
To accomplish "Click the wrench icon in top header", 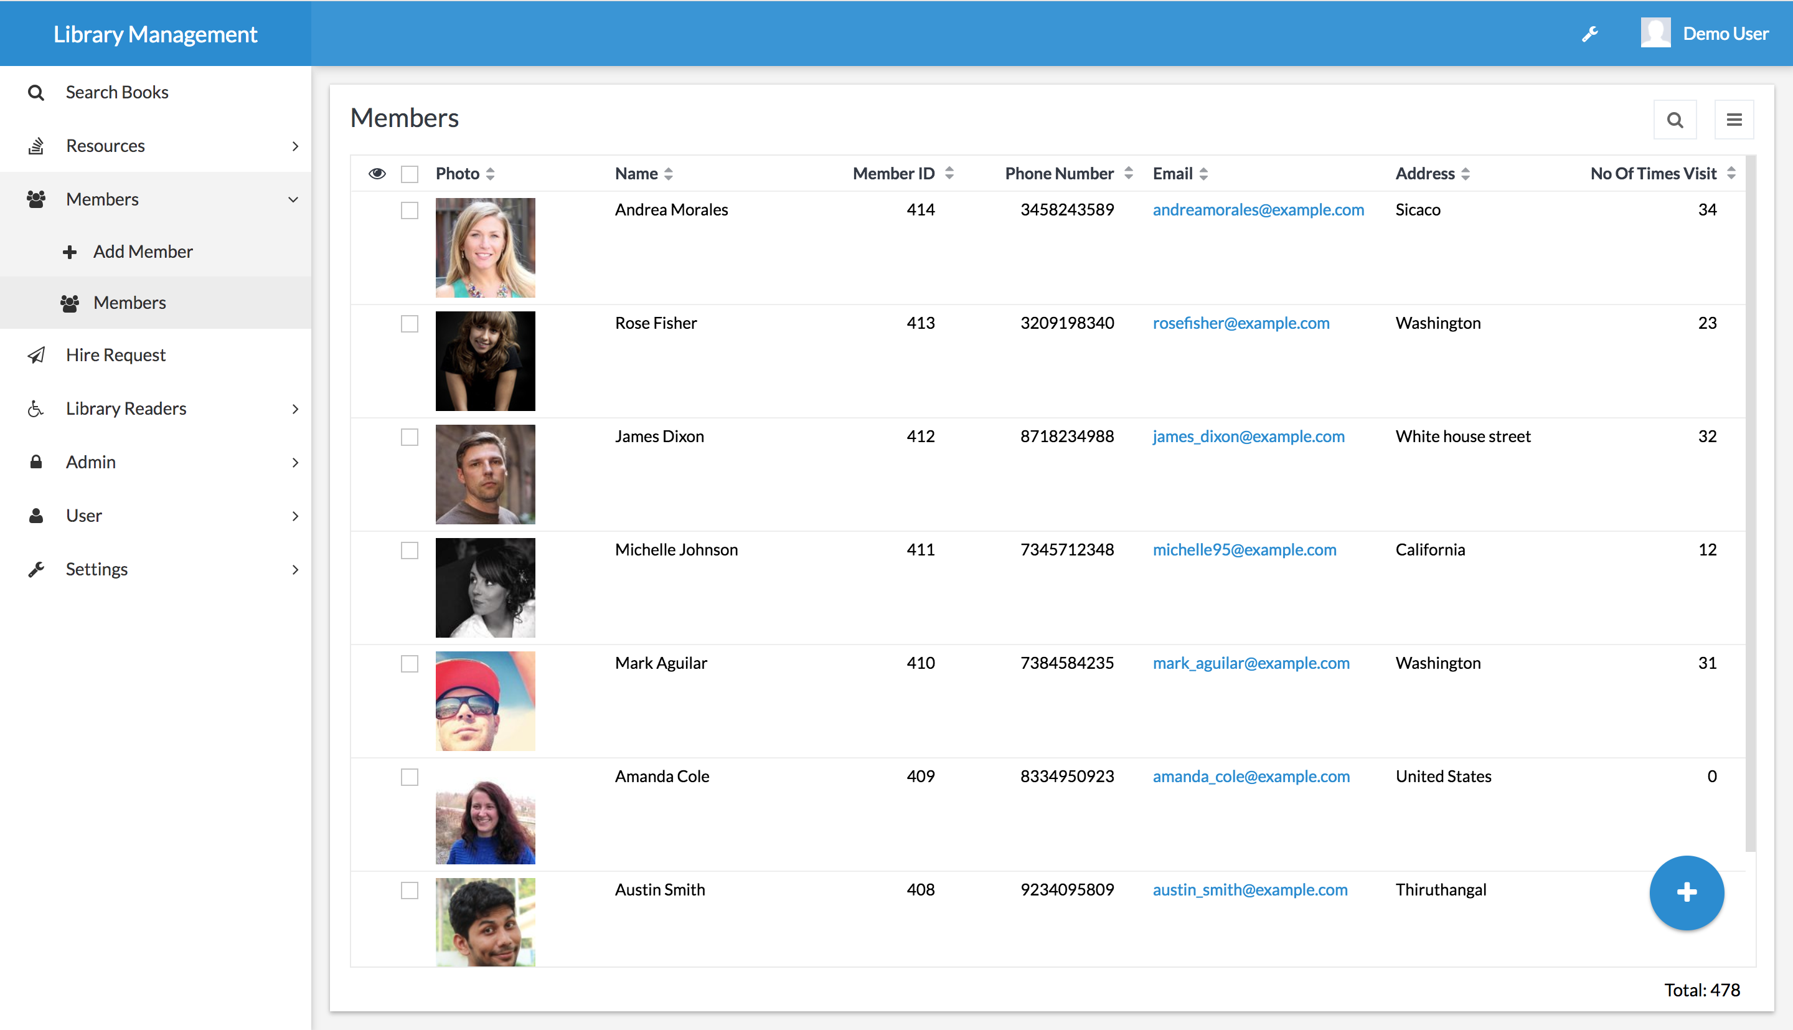I will pos(1590,34).
